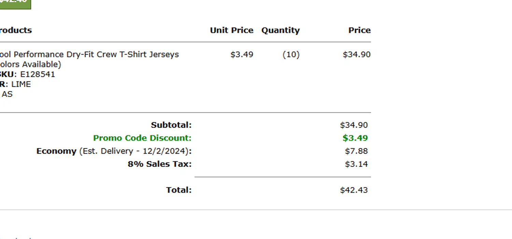Click the subtotal amount $34.90

pyautogui.click(x=354, y=125)
